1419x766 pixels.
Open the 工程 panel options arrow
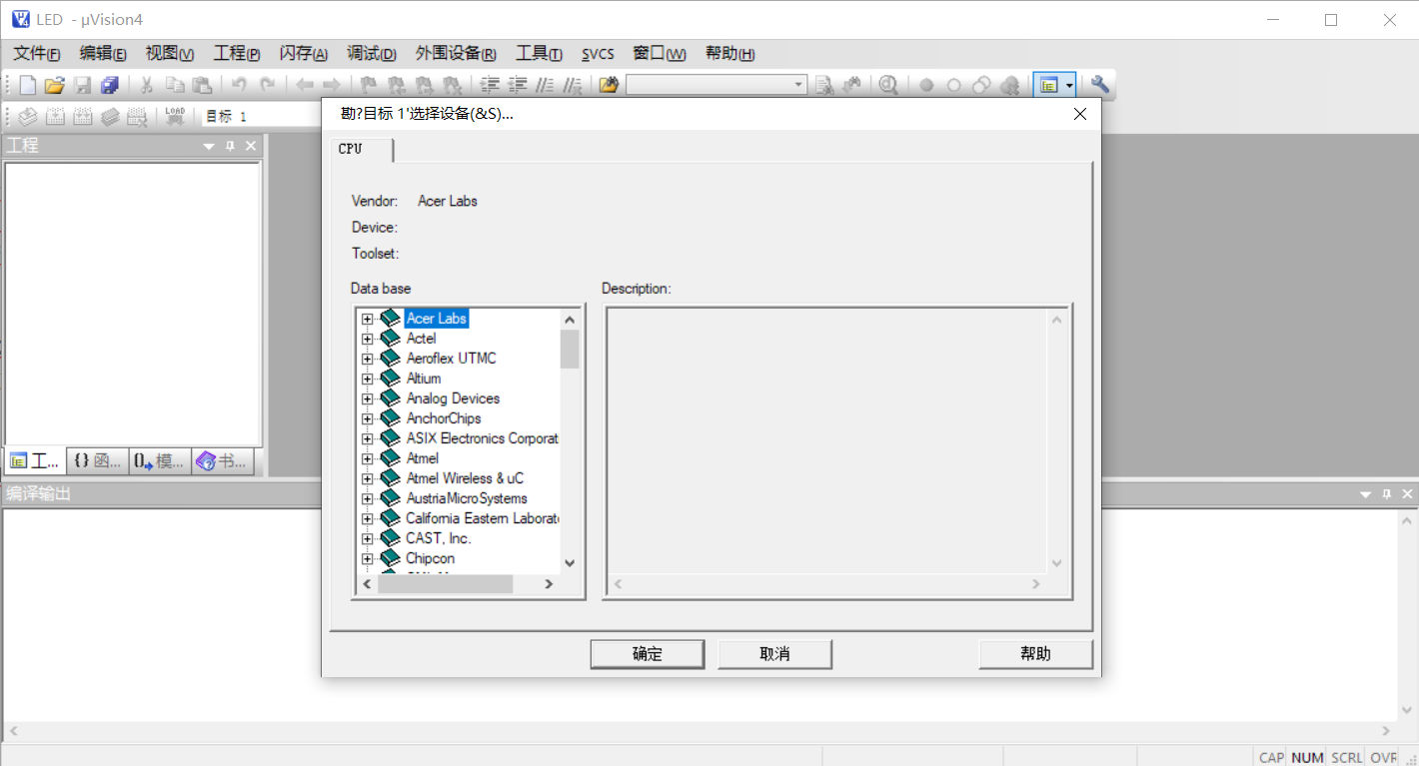[x=209, y=146]
